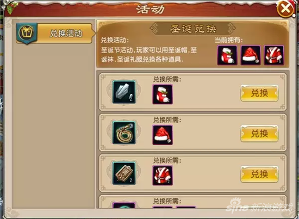Click the gift box icon beside 兑换活动

tap(27, 33)
